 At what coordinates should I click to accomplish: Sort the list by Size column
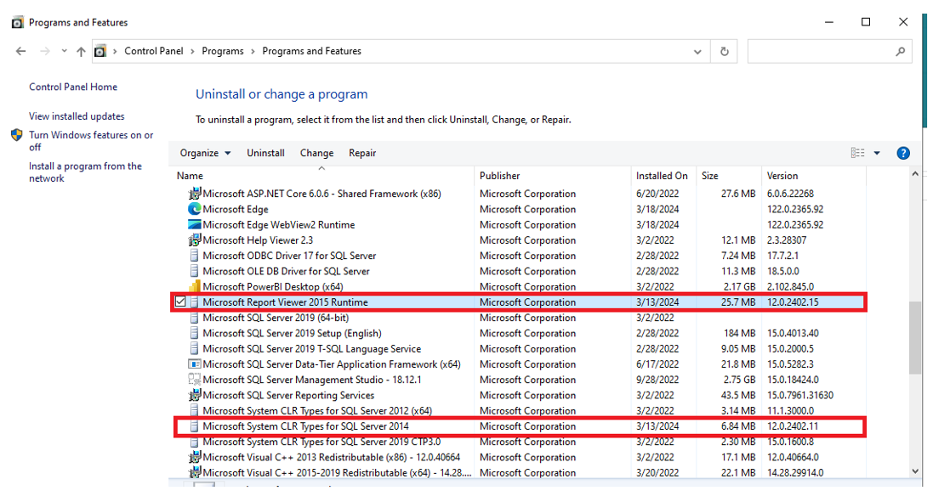click(710, 176)
